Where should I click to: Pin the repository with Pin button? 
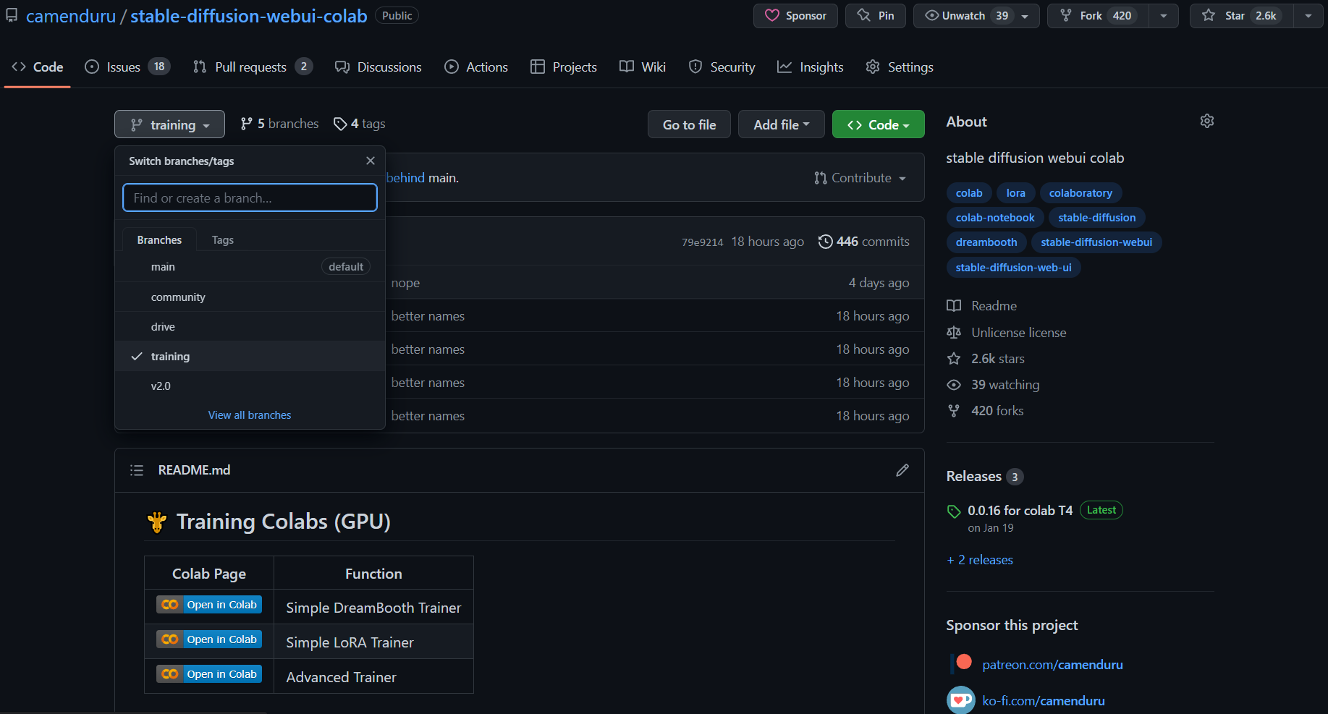pyautogui.click(x=875, y=16)
